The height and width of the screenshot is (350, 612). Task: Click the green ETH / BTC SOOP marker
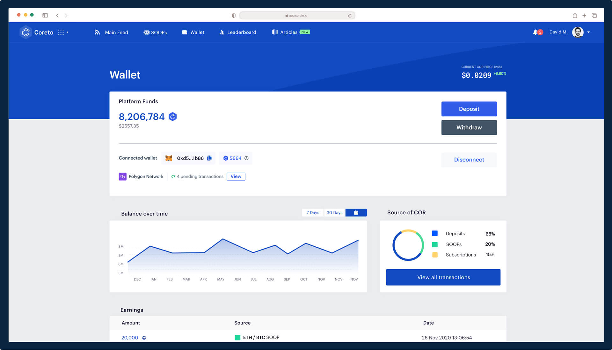pos(237,338)
